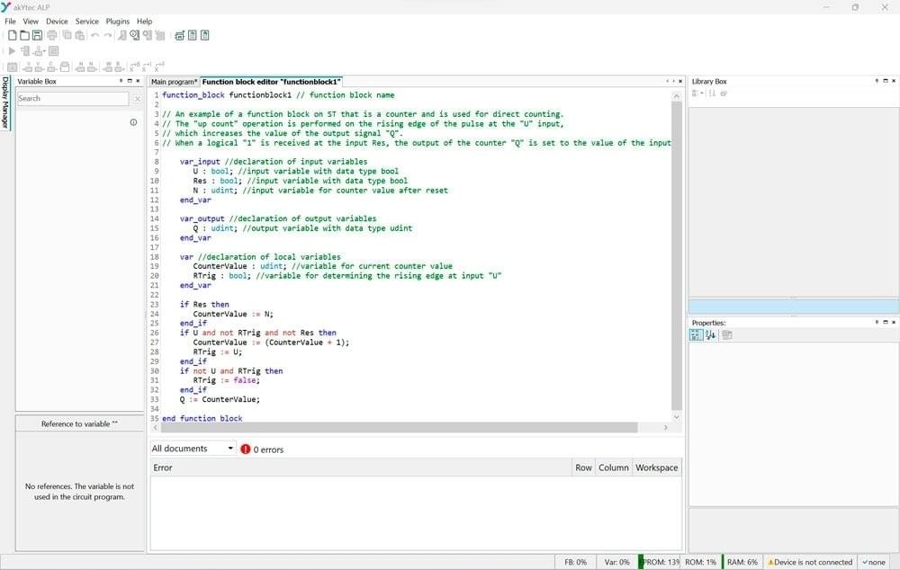Pin the Library Box panel
This screenshot has height=570, width=900.
coord(877,81)
